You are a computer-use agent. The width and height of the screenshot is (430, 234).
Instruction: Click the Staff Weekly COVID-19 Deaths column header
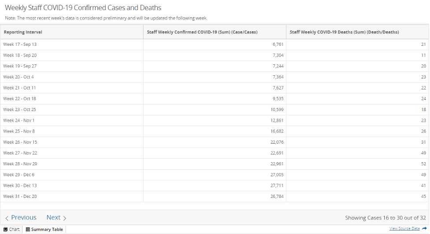click(x=344, y=32)
